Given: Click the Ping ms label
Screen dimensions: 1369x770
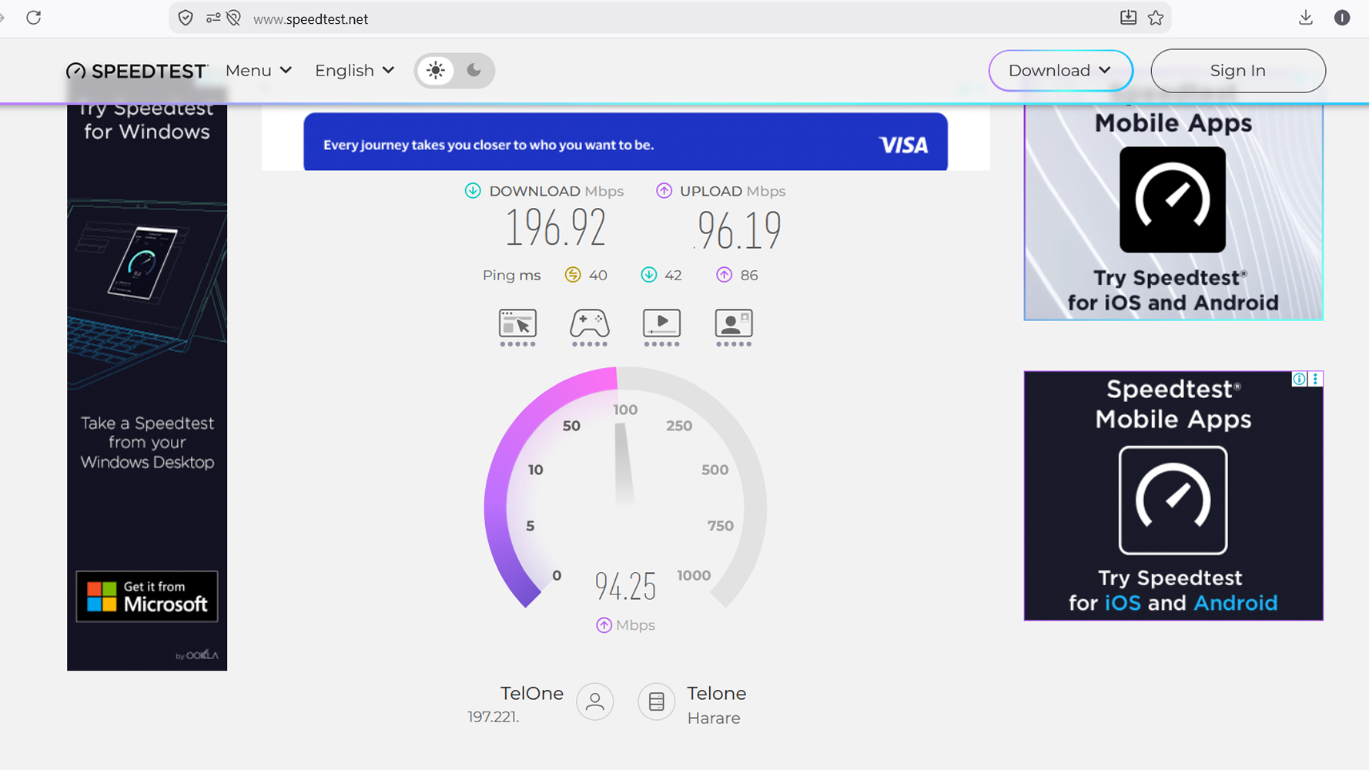Looking at the screenshot, I should click(x=511, y=276).
